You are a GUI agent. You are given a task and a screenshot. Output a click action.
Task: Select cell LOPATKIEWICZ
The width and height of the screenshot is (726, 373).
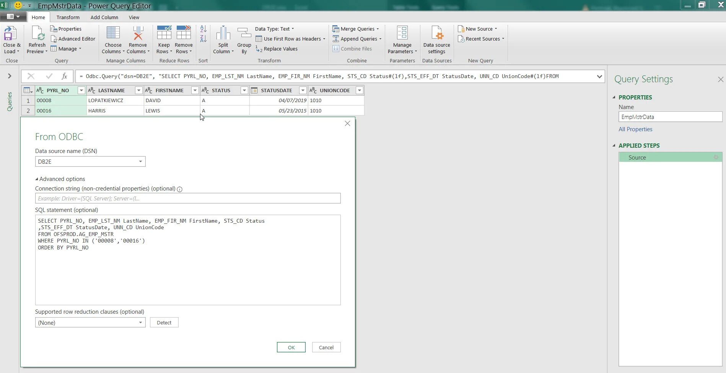click(115, 100)
